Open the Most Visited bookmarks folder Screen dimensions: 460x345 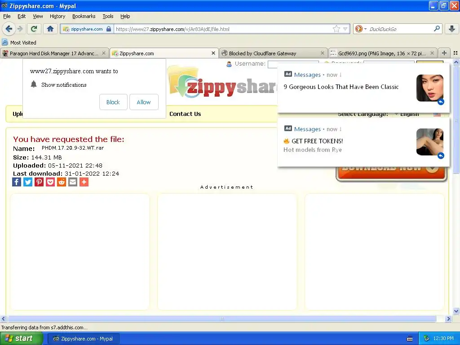point(19,43)
